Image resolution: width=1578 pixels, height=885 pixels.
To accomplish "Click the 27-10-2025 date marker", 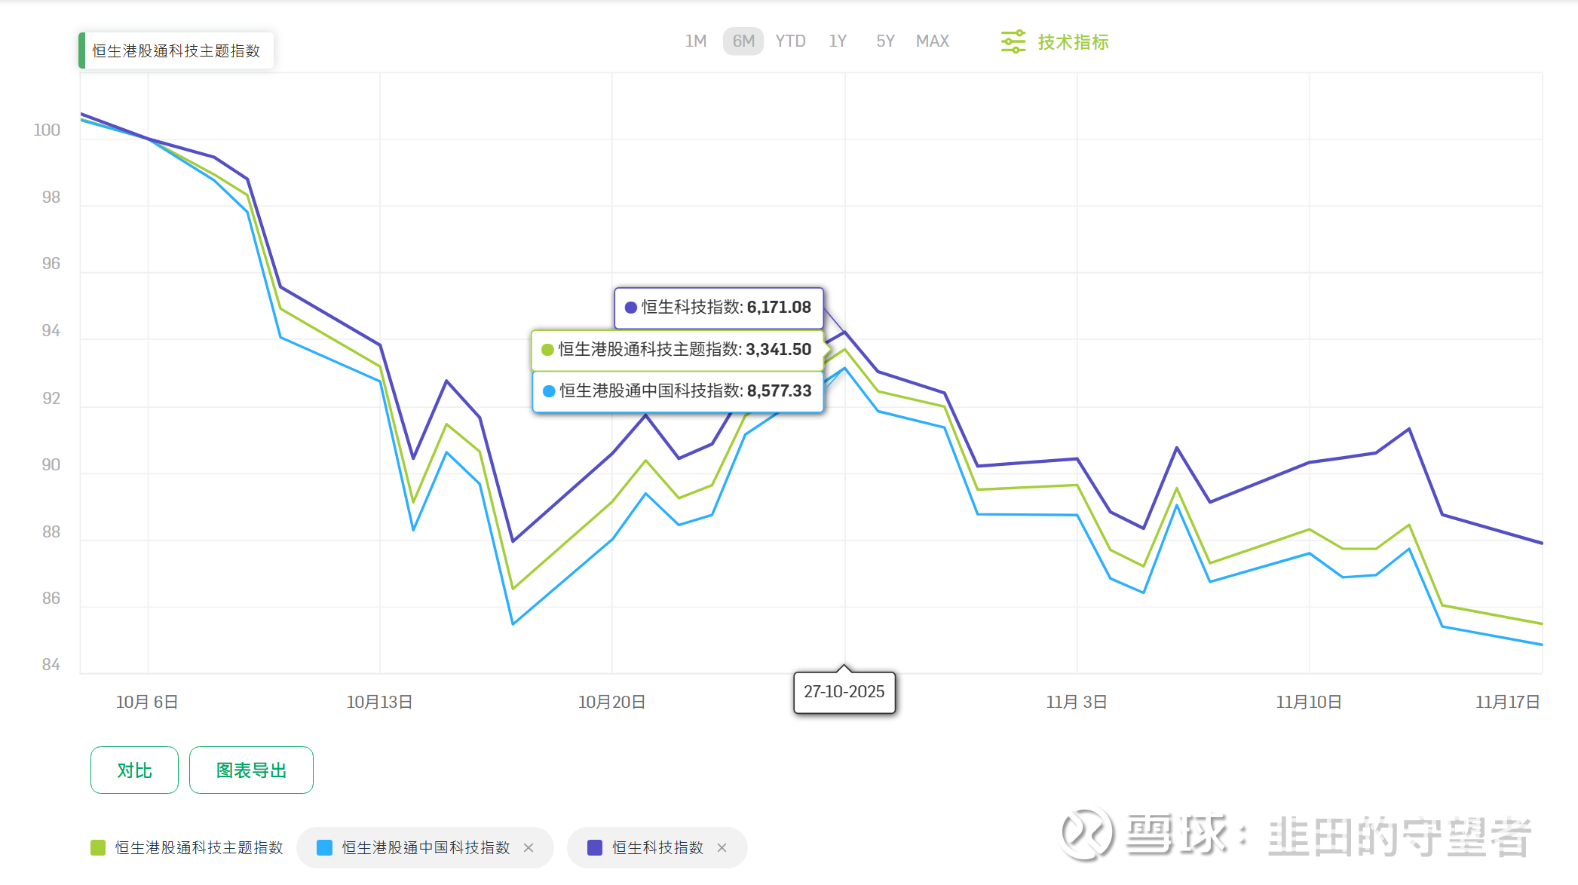I will click(844, 692).
